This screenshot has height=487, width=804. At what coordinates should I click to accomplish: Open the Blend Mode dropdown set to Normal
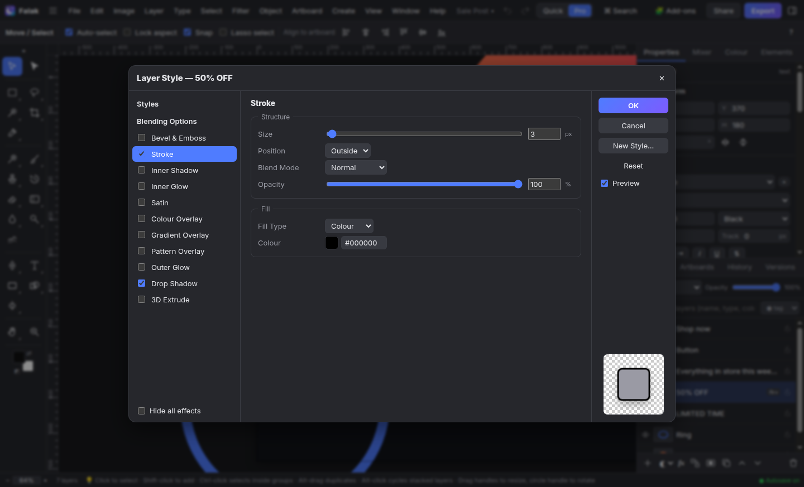[x=356, y=167]
